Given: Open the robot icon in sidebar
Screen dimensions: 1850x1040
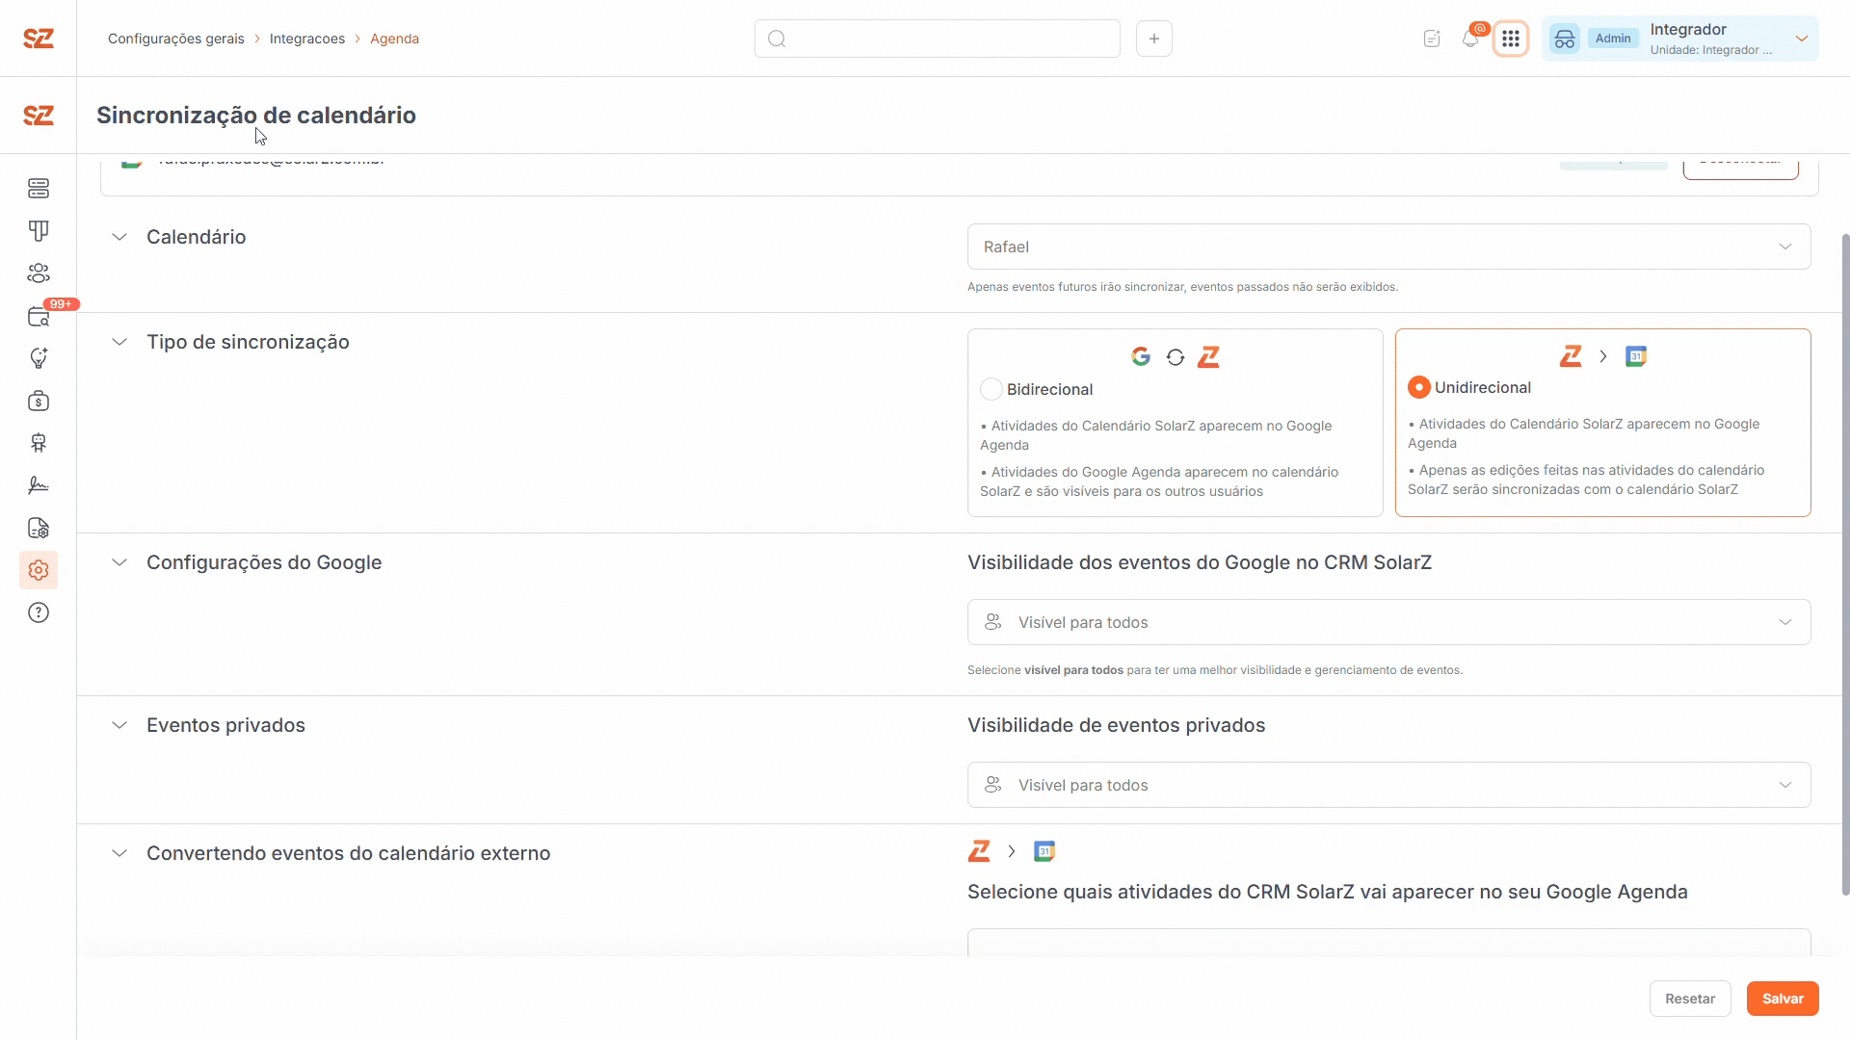Looking at the screenshot, I should pos(39,443).
